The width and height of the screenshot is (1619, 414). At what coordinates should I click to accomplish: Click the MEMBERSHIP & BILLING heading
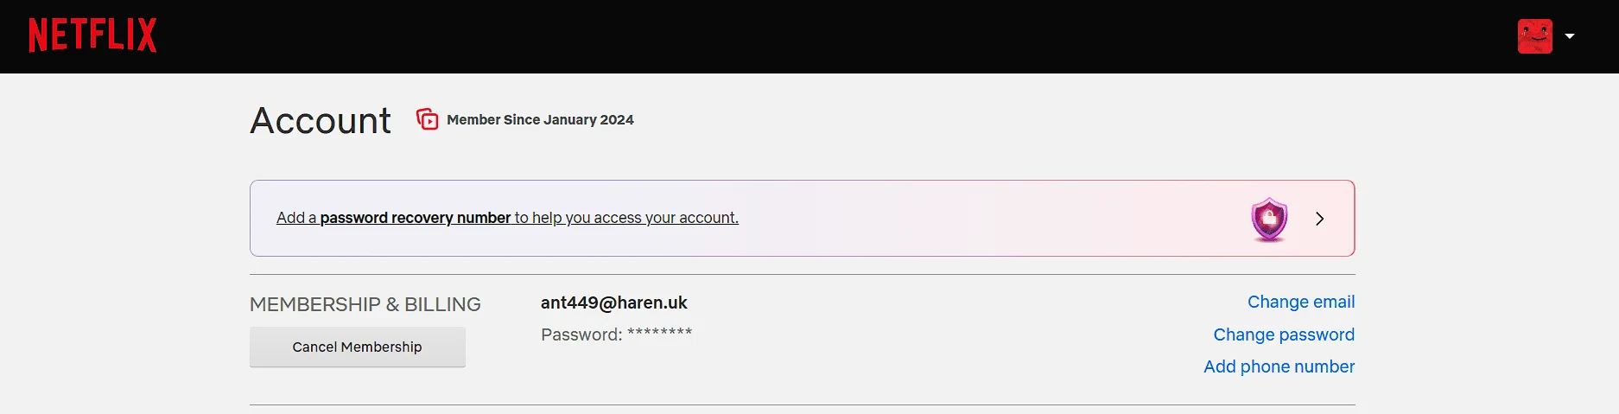coord(365,304)
